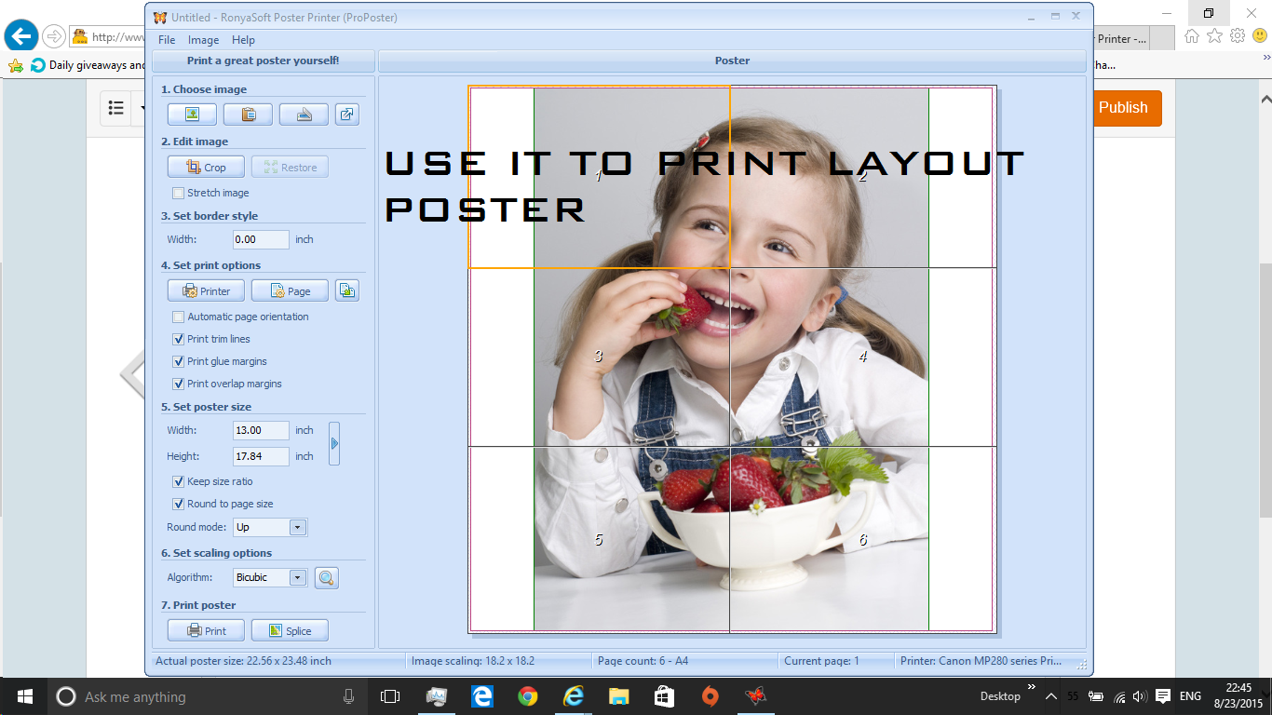Image resolution: width=1272 pixels, height=715 pixels.
Task: Click the RonyaSoft butterfly icon in title bar
Action: [x=160, y=18]
